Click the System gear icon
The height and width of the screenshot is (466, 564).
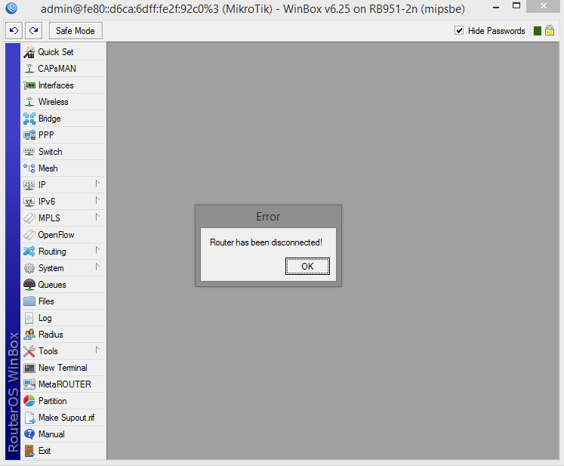(x=29, y=268)
